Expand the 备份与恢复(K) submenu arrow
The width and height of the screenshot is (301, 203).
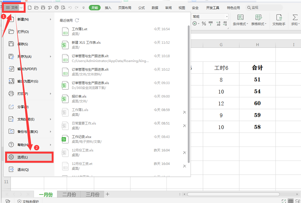50,132
